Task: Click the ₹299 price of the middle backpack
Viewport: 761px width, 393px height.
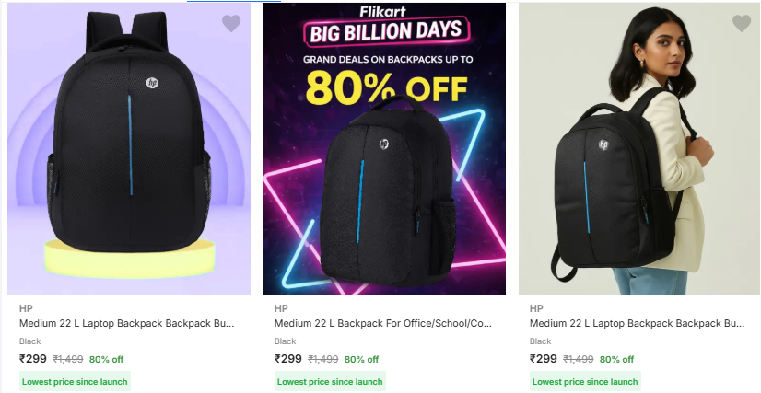Action: (x=288, y=359)
